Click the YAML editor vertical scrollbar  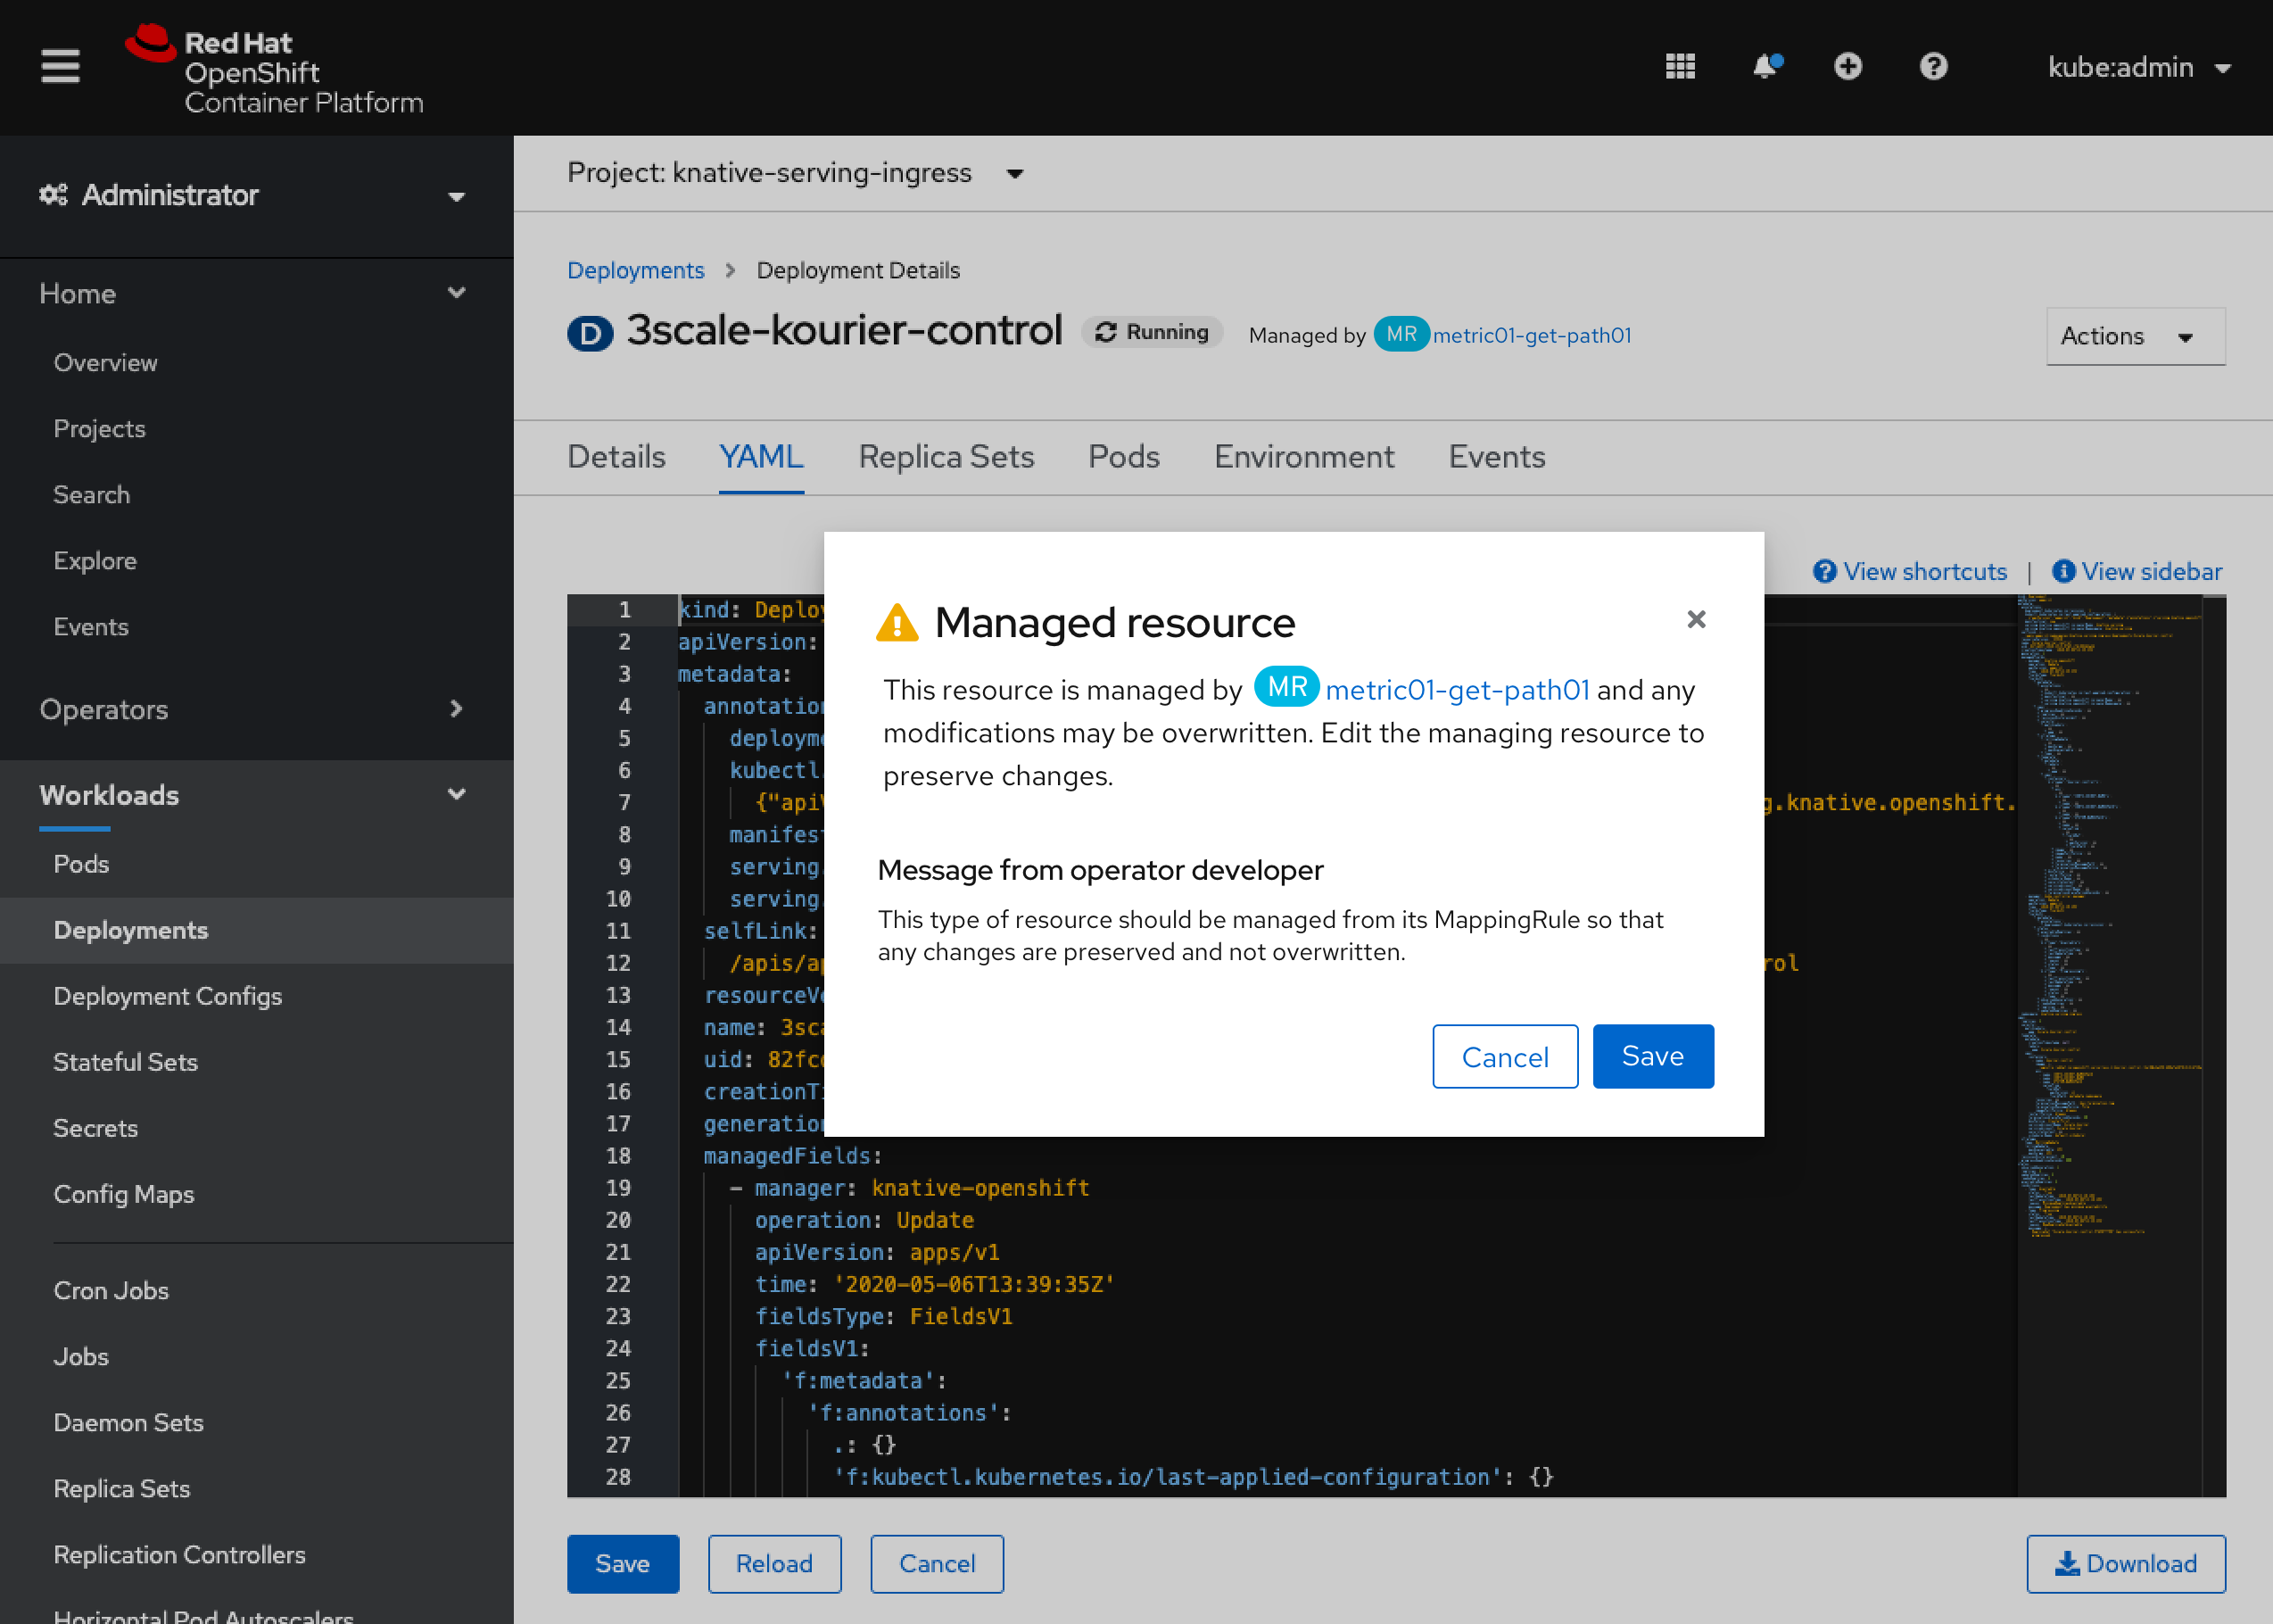click(x=2214, y=1045)
